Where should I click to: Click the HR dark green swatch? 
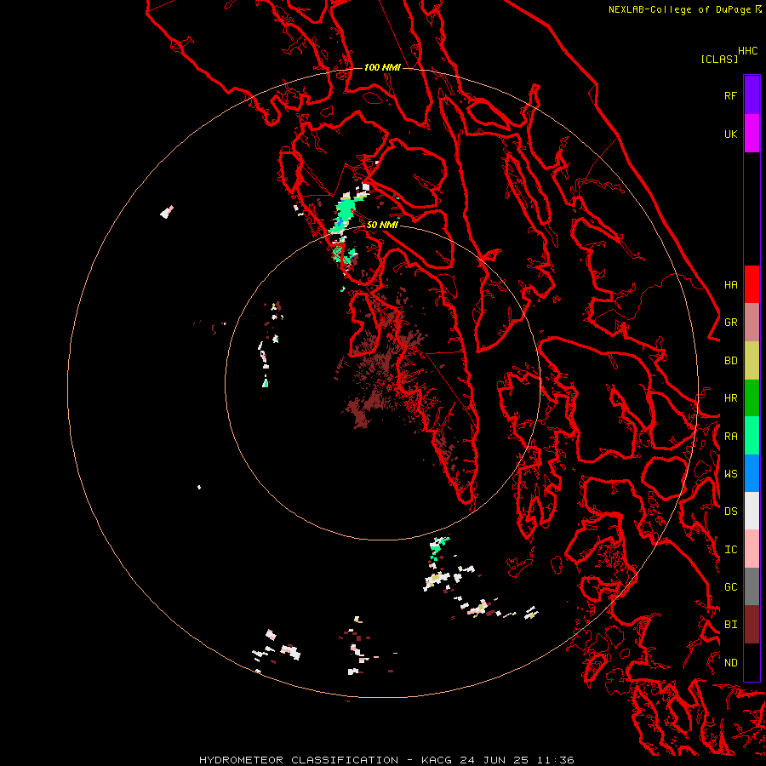pyautogui.click(x=752, y=398)
